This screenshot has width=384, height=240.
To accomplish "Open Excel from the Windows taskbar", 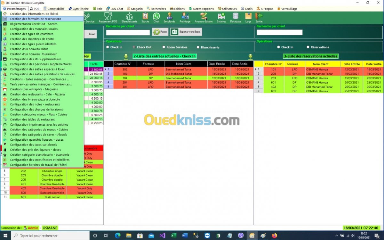I will pos(173,236).
